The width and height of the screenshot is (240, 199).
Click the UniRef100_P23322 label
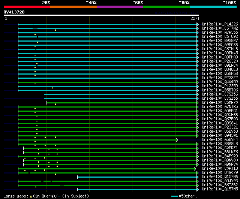pyautogui.click(x=220, y=78)
